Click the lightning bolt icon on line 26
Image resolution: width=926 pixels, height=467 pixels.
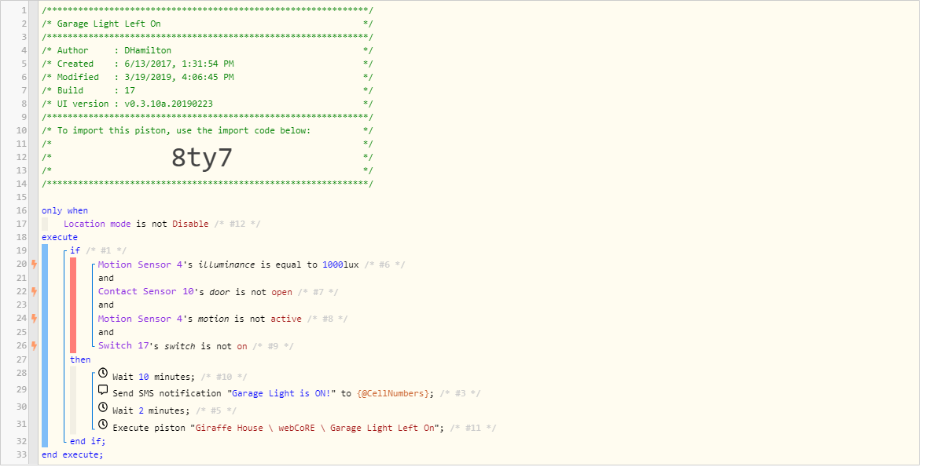tap(35, 345)
